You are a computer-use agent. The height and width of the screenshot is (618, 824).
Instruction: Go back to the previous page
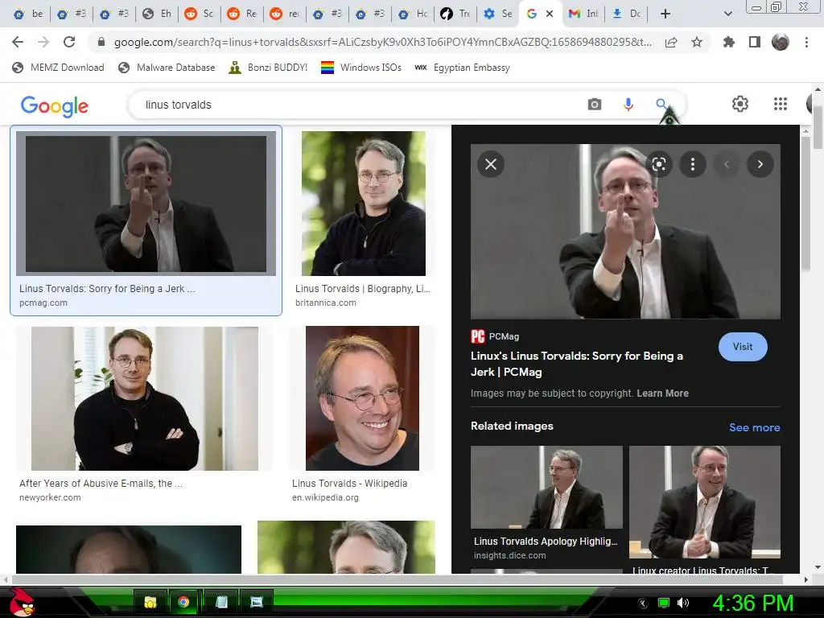click(x=18, y=42)
